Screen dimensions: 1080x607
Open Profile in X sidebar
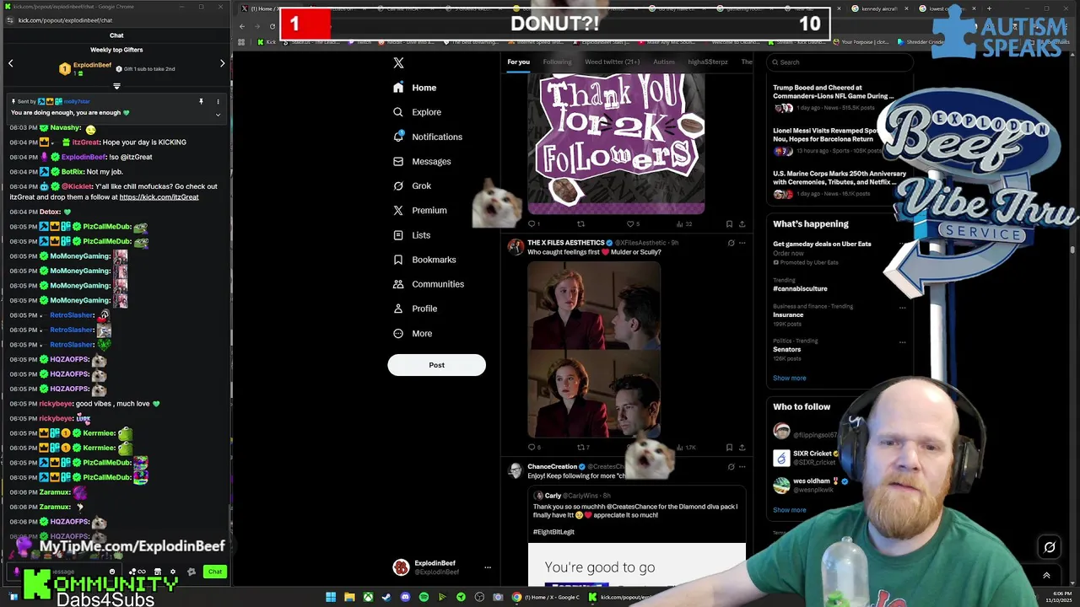pyautogui.click(x=414, y=309)
